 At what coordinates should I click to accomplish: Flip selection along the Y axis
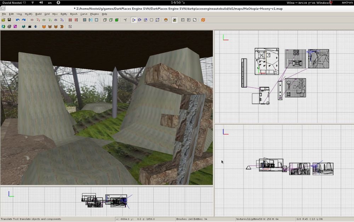pyautogui.click(x=44, y=20)
